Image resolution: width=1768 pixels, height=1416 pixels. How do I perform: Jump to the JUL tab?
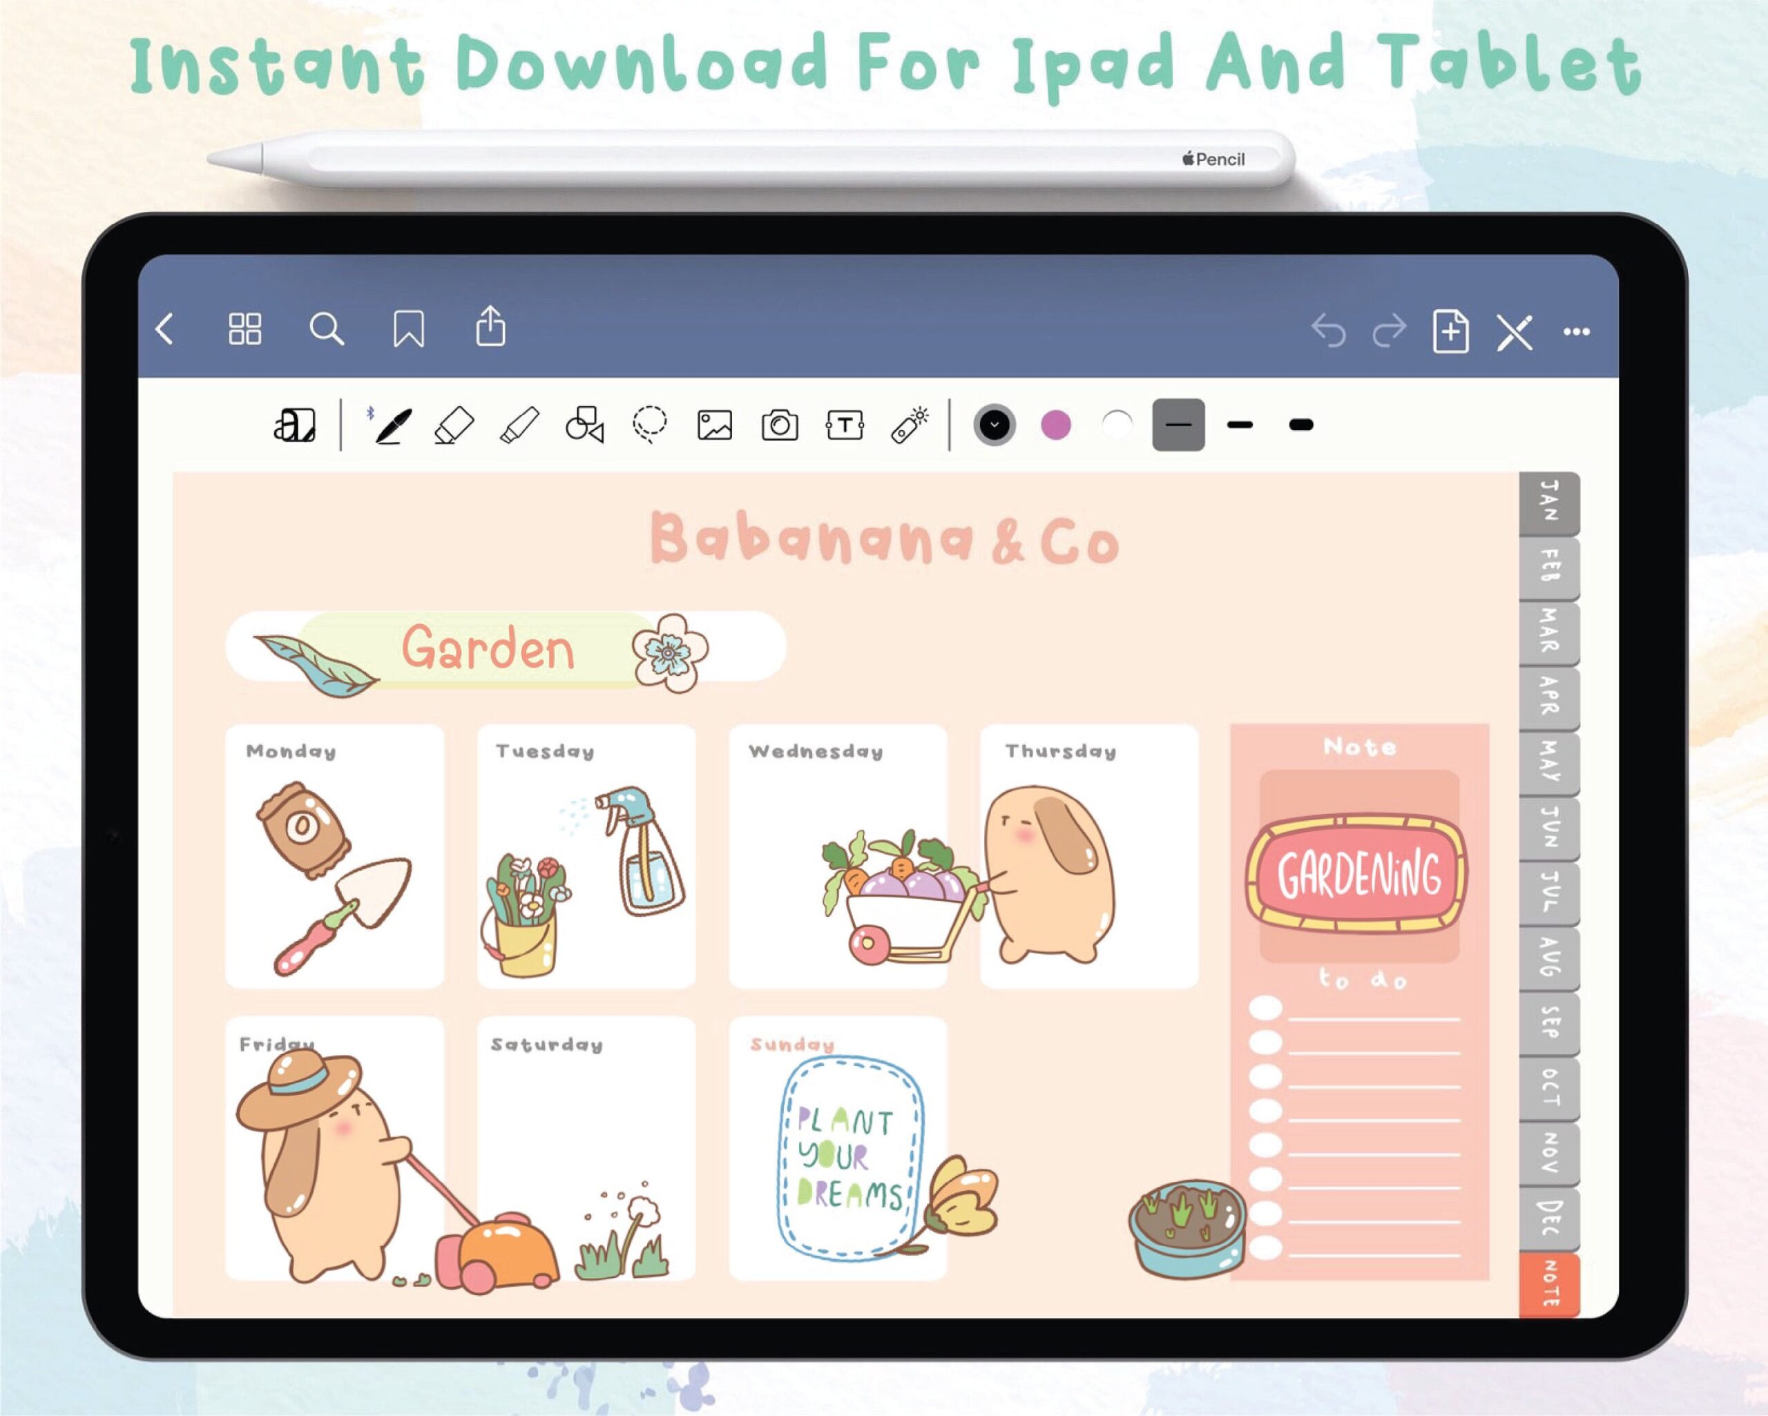(1549, 893)
